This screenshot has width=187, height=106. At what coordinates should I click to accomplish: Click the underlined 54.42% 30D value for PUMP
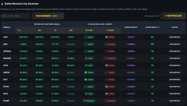click(71, 101)
